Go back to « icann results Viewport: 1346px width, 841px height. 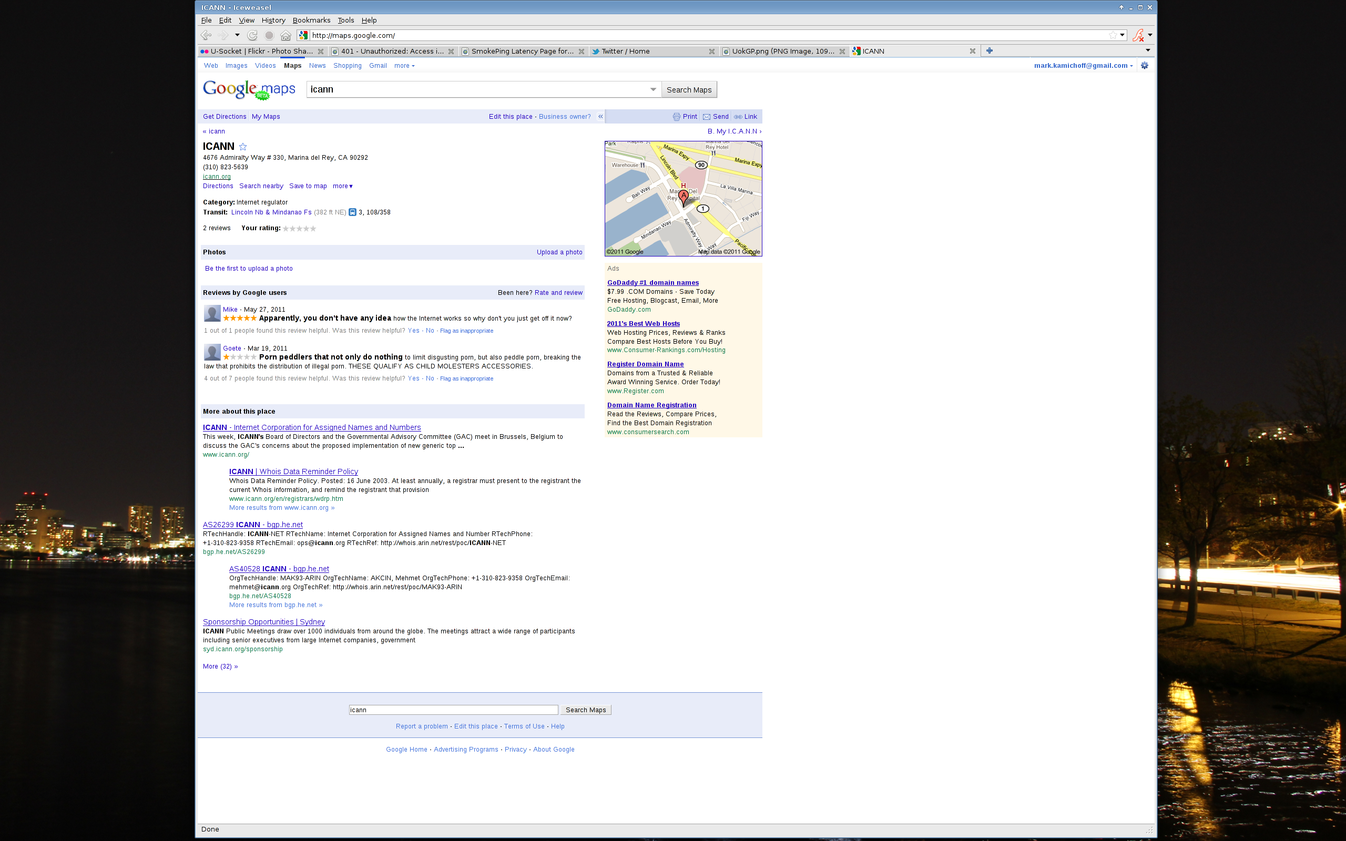click(x=214, y=132)
